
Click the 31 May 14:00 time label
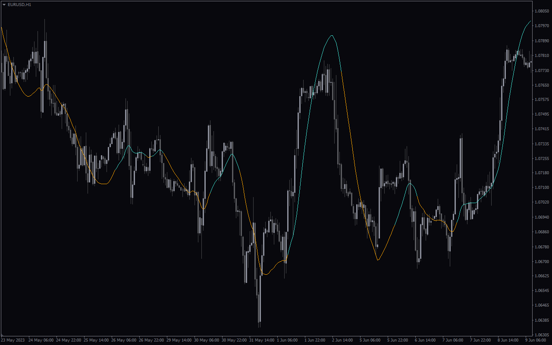coord(262,340)
